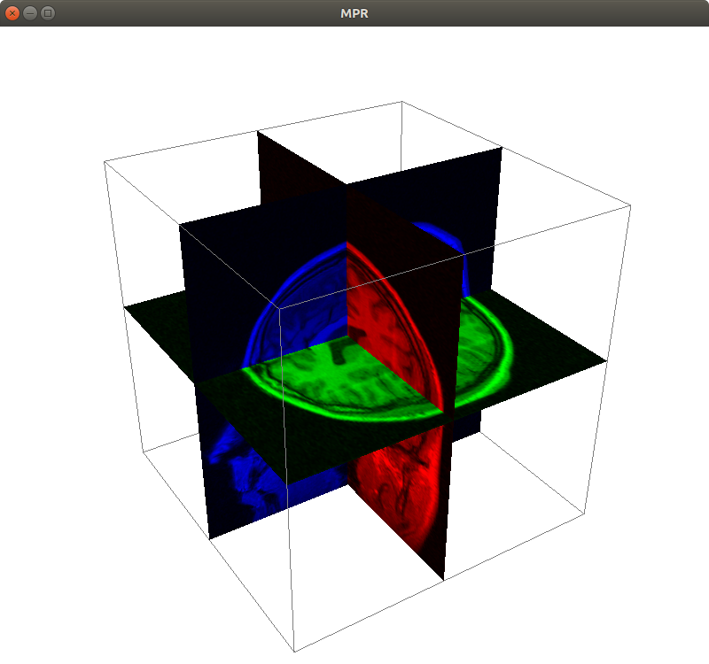Click the MPR title bar text

coord(354,13)
